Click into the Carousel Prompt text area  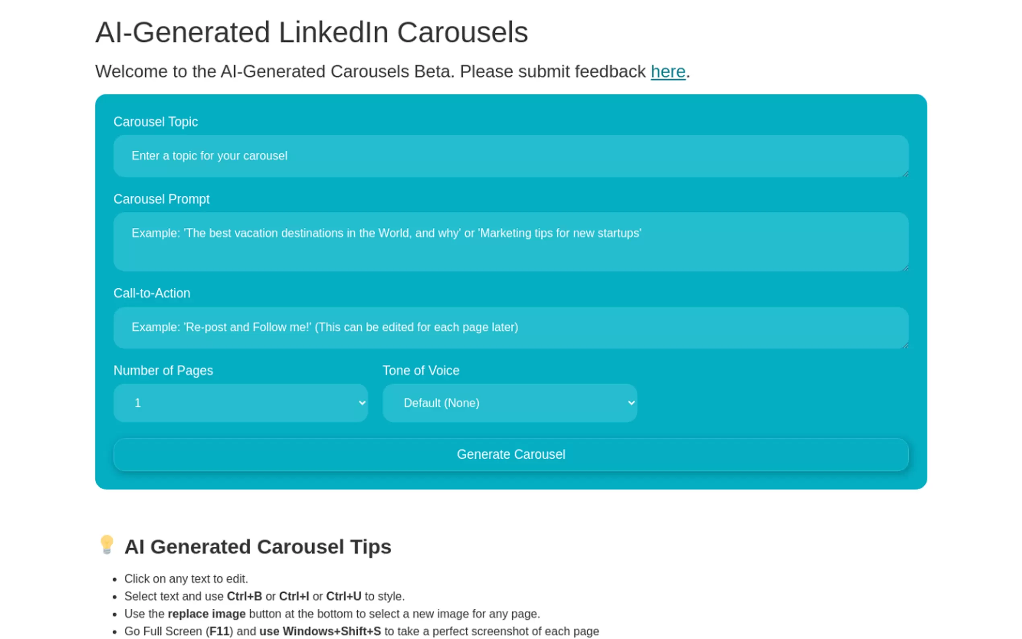point(510,242)
